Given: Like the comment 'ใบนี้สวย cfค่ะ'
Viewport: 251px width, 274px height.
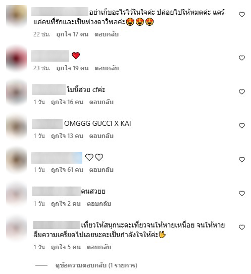Looking at the screenshot, I should click(242, 92).
